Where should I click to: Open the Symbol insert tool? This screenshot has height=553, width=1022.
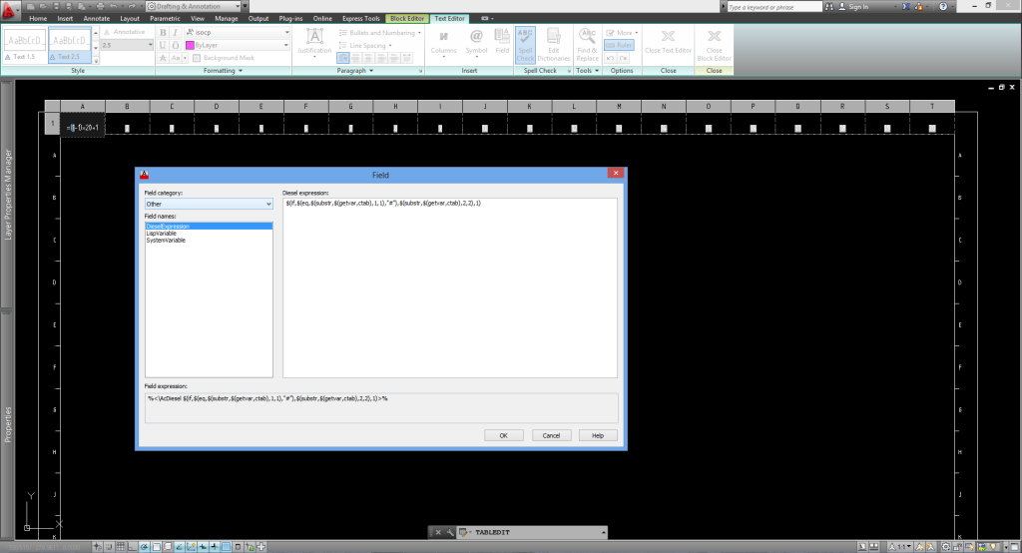point(476,42)
